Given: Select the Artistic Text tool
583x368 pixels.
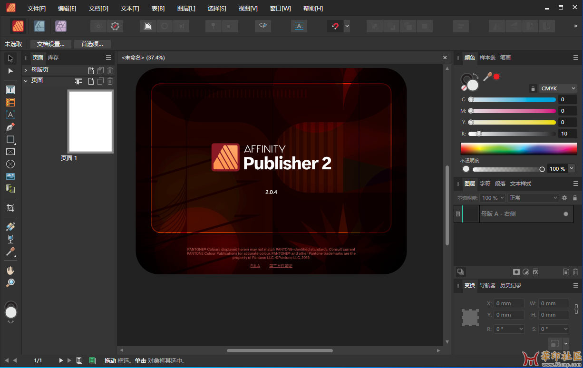Looking at the screenshot, I should pyautogui.click(x=10, y=115).
